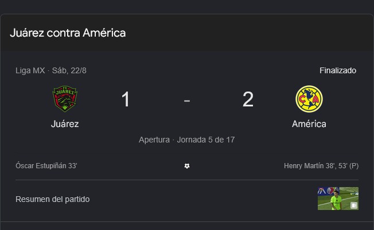
Task: Click the video badge on highlights thumbnail
Action: 354,205
